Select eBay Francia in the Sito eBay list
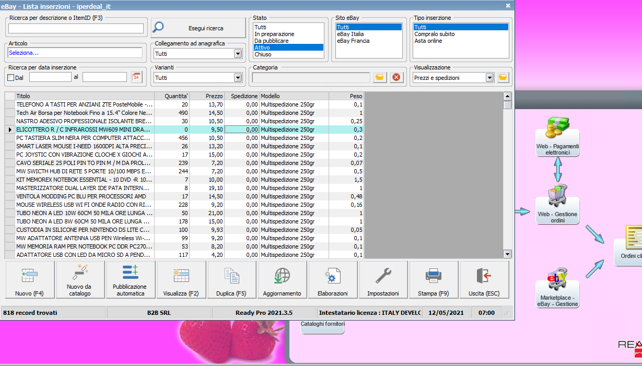Image resolution: width=642 pixels, height=366 pixels. coord(369,41)
